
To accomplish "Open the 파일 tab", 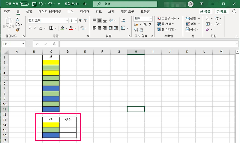I will point(7,11).
